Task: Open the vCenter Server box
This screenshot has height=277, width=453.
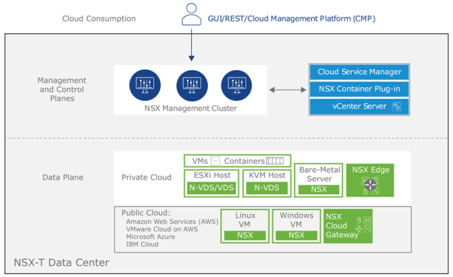Action: coord(359,107)
